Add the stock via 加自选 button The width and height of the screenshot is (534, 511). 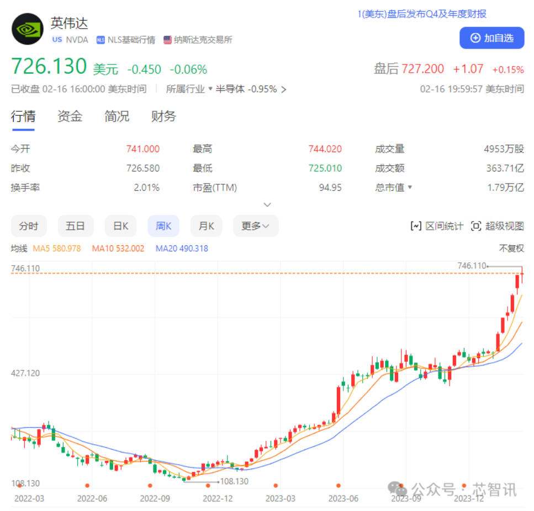(491, 37)
